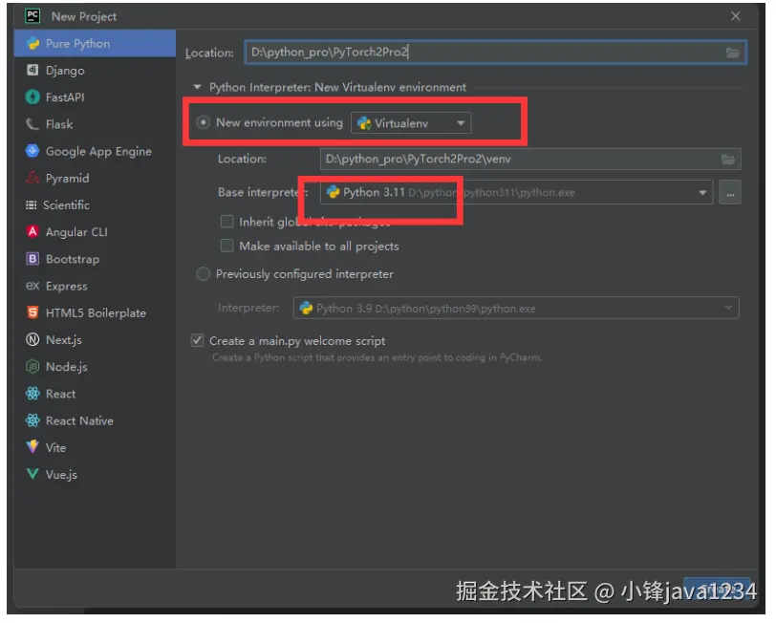Choose the Angular CLI icon
Image resolution: width=776 pixels, height=623 pixels.
pos(32,231)
